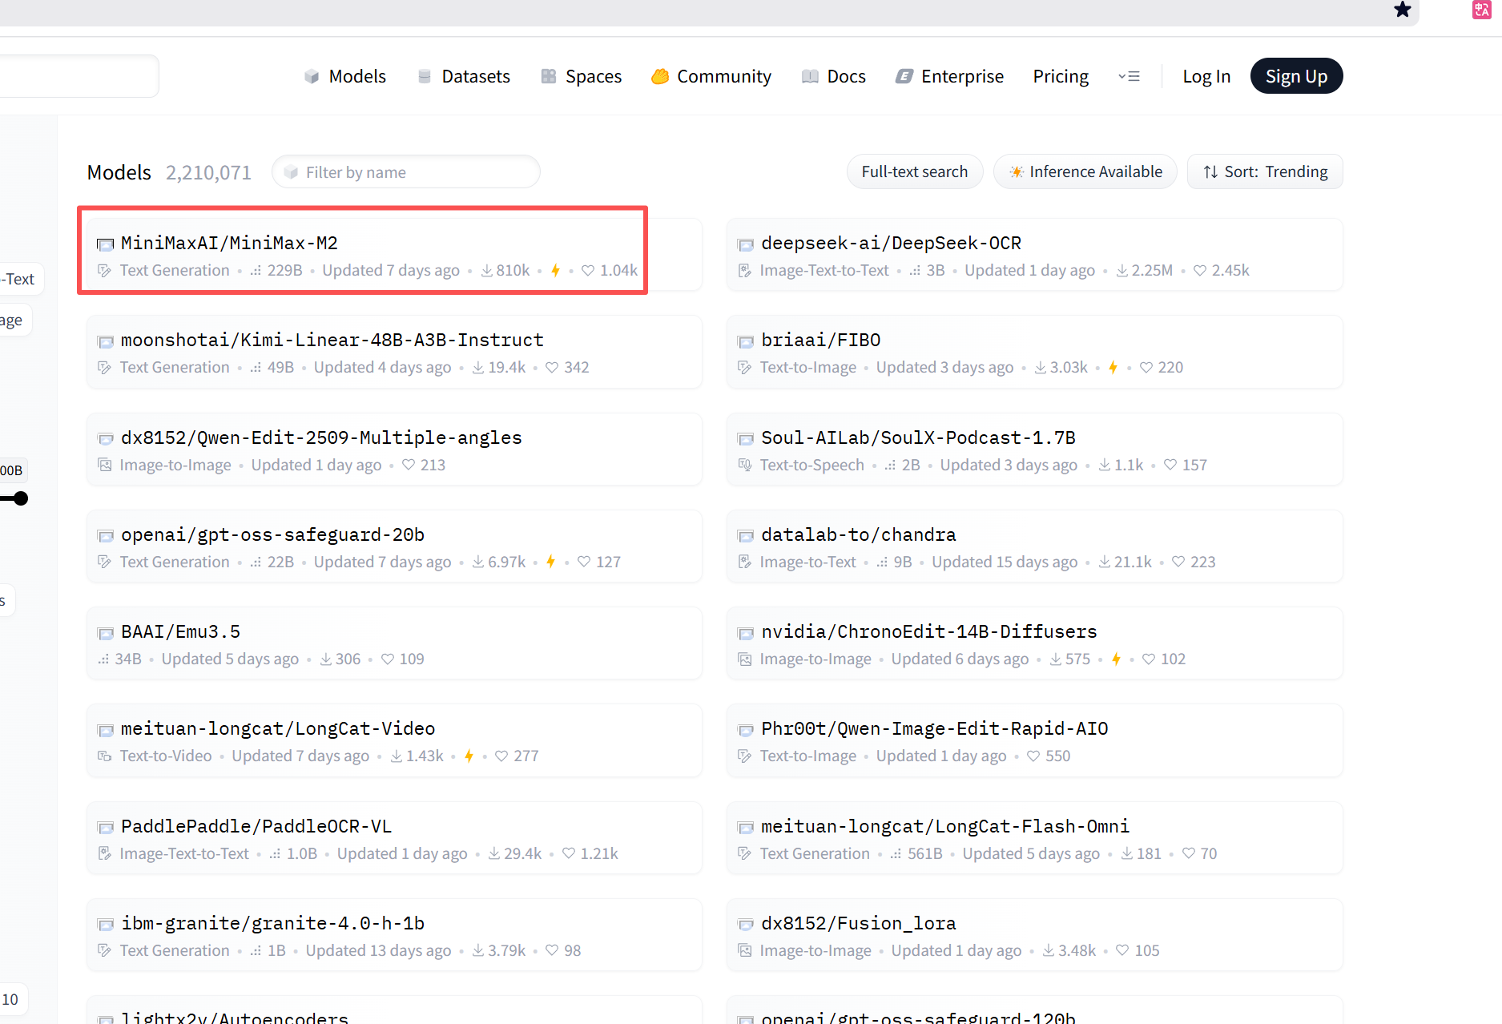
Task: Click the Full-text search button
Action: pyautogui.click(x=915, y=171)
